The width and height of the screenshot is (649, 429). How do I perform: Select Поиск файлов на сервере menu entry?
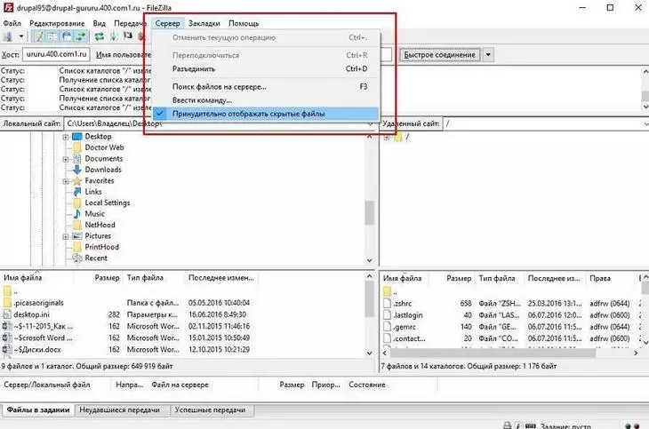click(x=219, y=86)
